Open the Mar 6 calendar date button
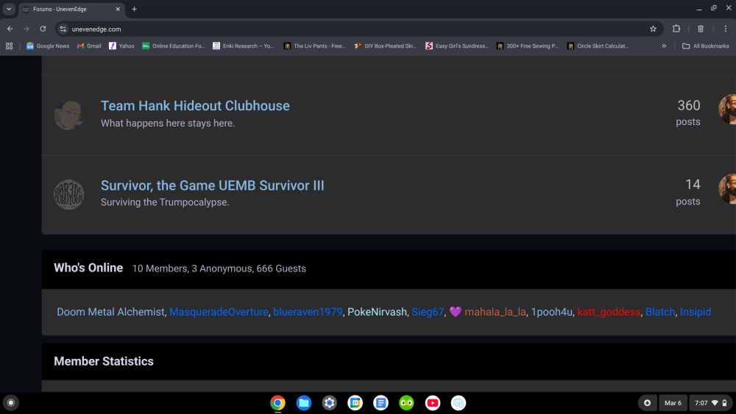Image resolution: width=736 pixels, height=414 pixels. [673, 403]
